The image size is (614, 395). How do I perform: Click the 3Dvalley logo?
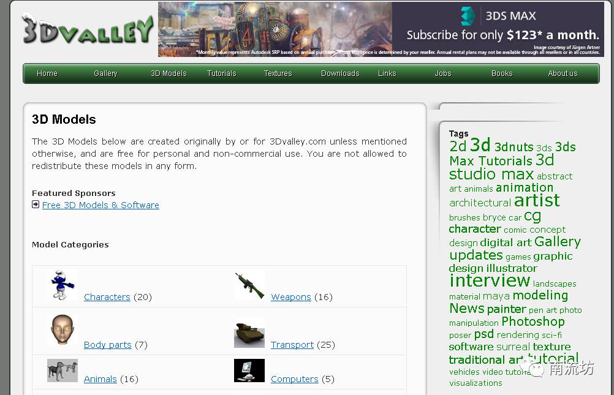[88, 29]
